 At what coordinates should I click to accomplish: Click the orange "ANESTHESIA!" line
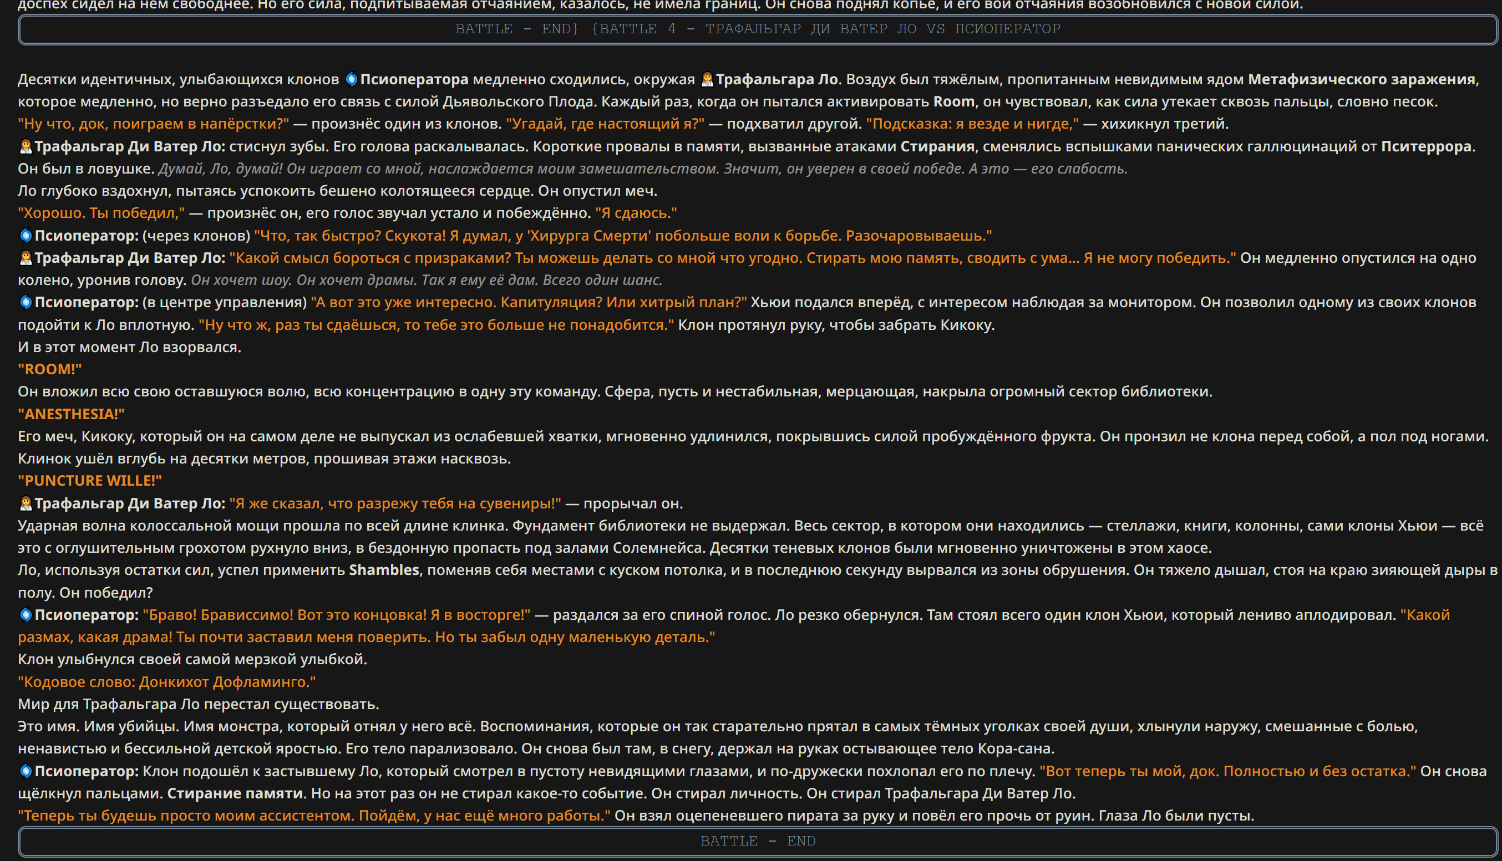click(x=71, y=414)
